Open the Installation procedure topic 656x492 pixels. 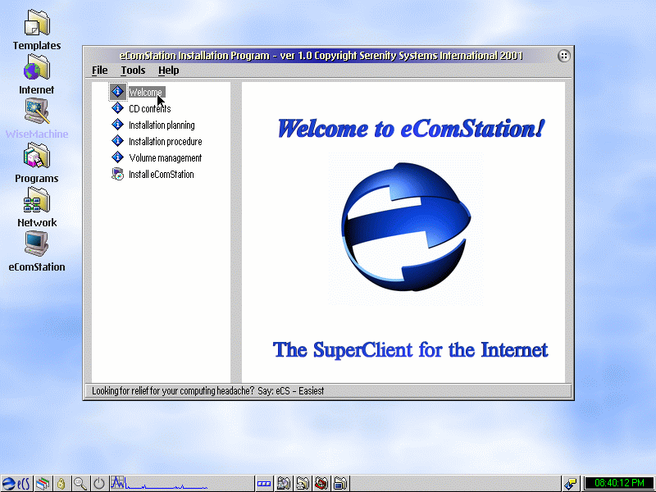(x=166, y=141)
